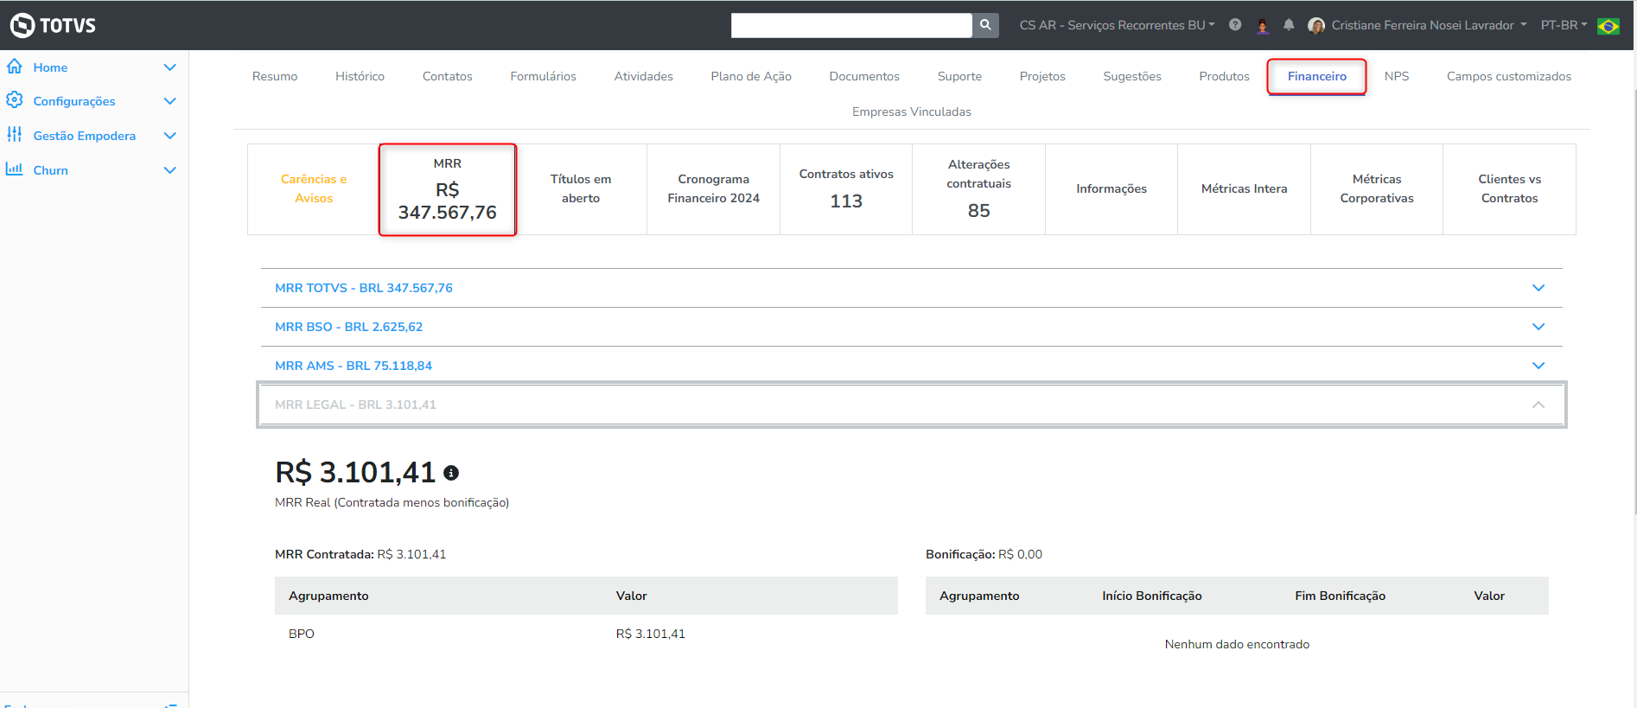Expand the Churn sidebar chevron
Image resolution: width=1637 pixels, height=708 pixels.
pos(170,170)
